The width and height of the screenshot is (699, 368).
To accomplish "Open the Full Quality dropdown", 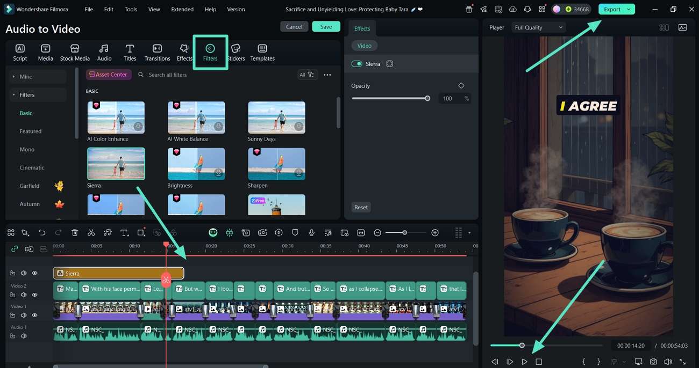I will click(x=538, y=27).
